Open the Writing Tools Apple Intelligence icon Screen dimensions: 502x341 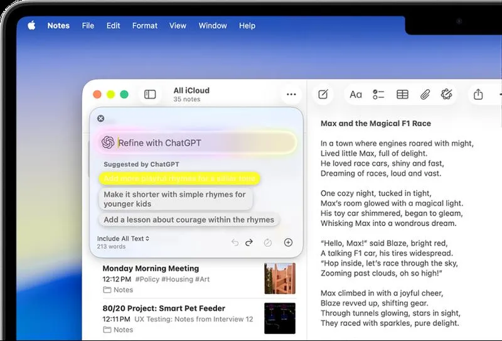click(446, 94)
